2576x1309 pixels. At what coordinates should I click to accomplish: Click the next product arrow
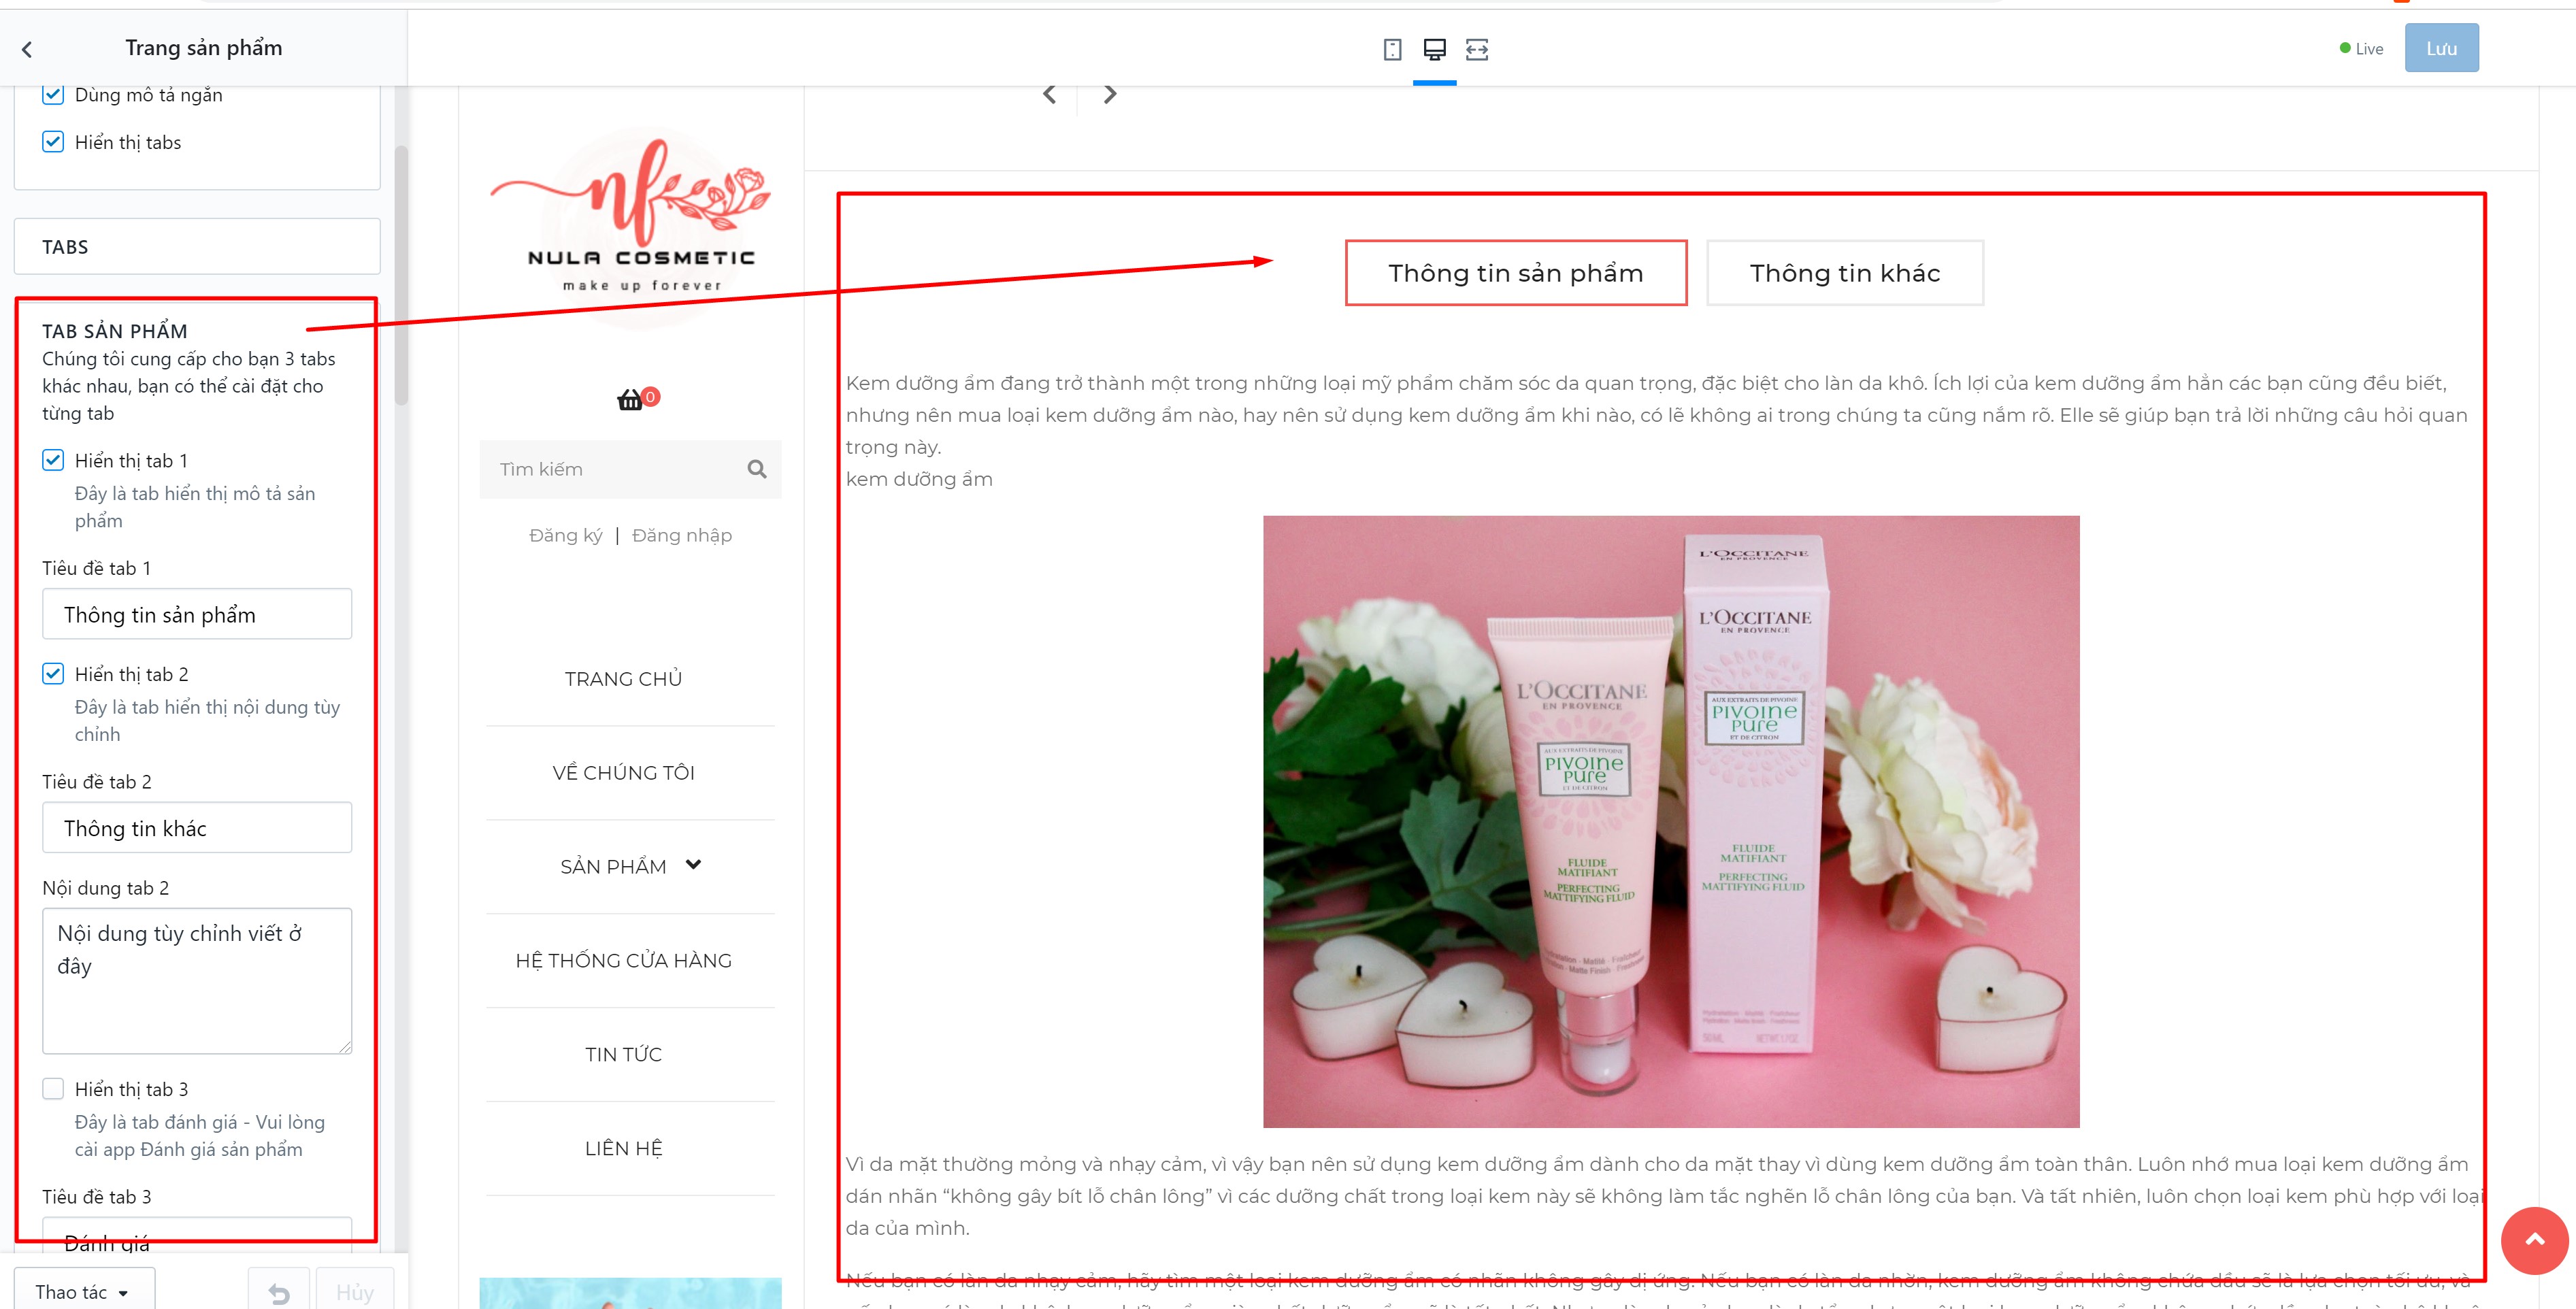click(x=1110, y=94)
